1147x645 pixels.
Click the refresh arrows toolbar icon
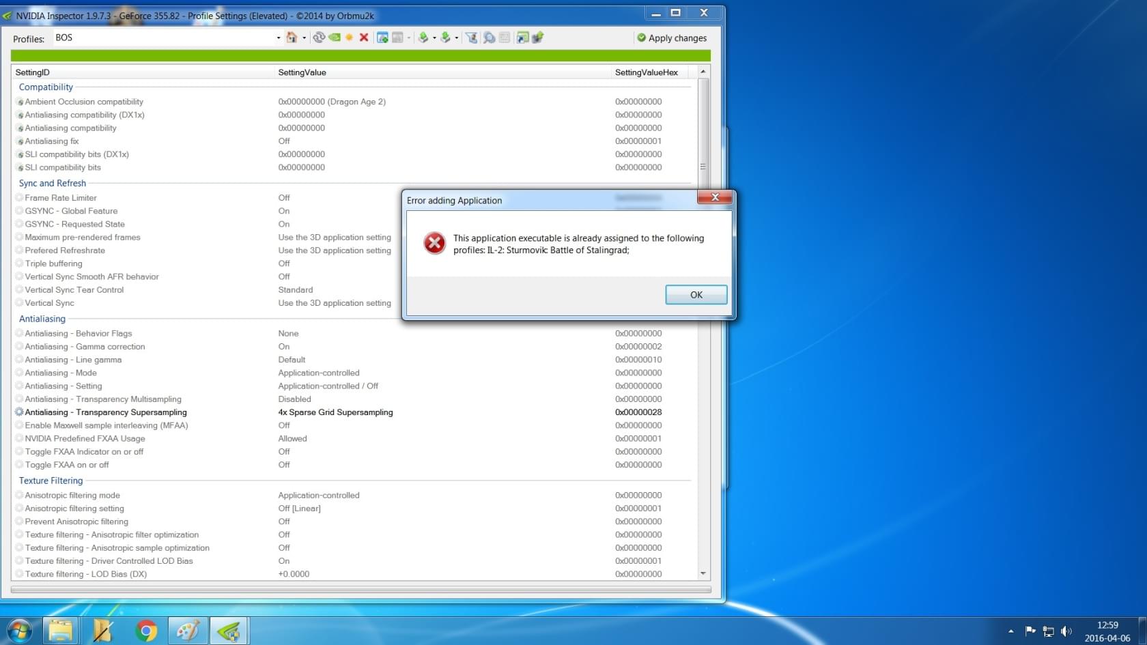[x=319, y=38]
